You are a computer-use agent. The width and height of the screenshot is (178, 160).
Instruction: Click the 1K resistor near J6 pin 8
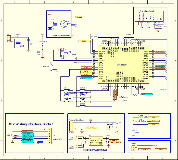coord(40,142)
